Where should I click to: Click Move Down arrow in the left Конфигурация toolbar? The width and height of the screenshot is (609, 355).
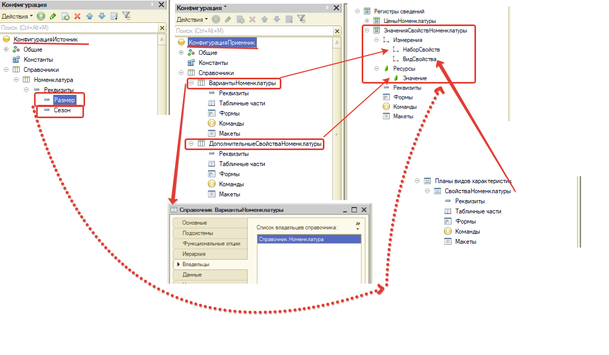click(102, 16)
